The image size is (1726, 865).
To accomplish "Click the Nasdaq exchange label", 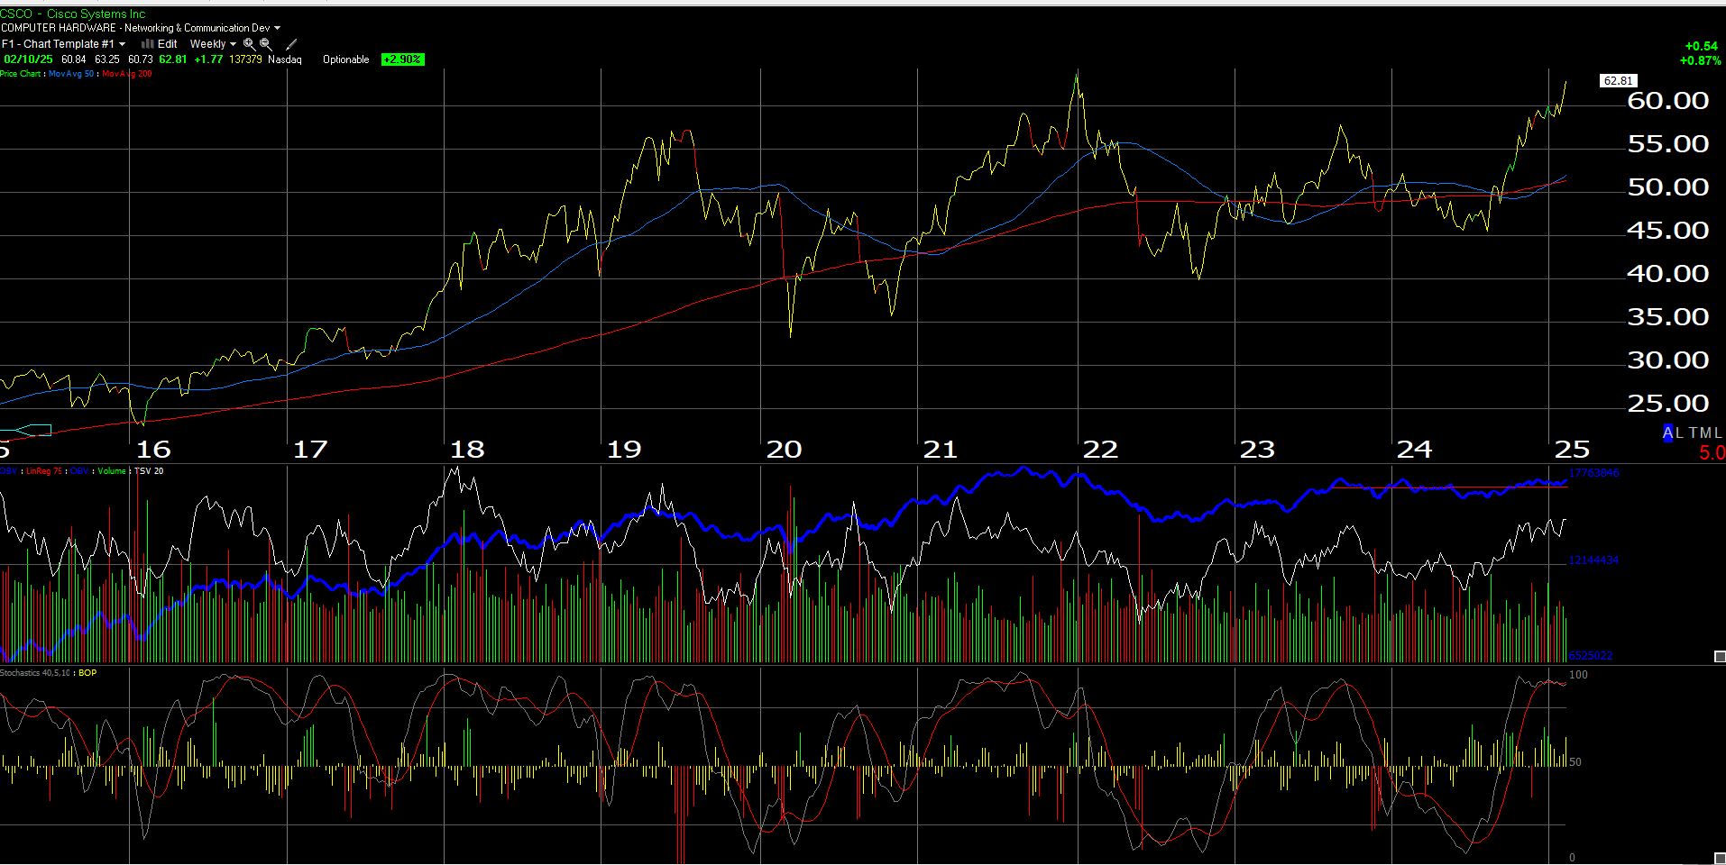I will [x=285, y=59].
